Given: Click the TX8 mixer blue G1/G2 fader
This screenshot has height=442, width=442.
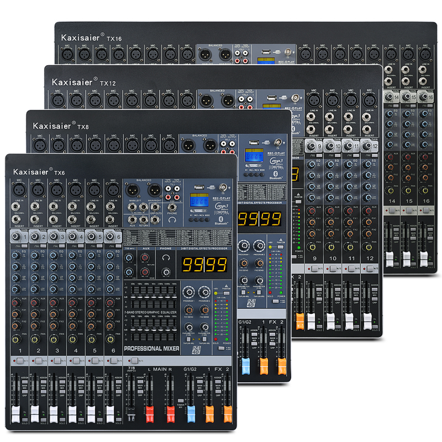Looking at the screenshot, I should point(246,366).
